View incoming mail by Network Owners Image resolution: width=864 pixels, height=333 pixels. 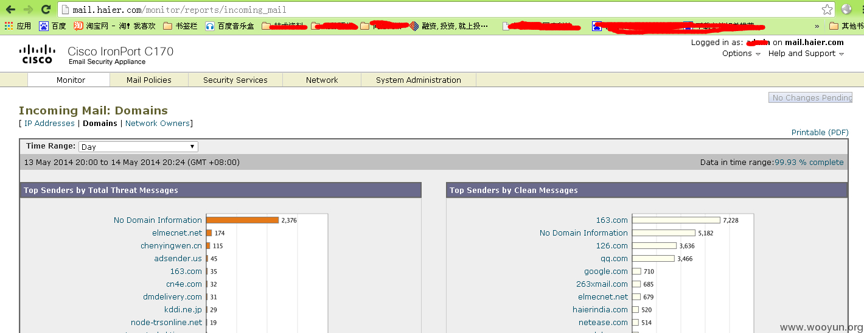[158, 123]
